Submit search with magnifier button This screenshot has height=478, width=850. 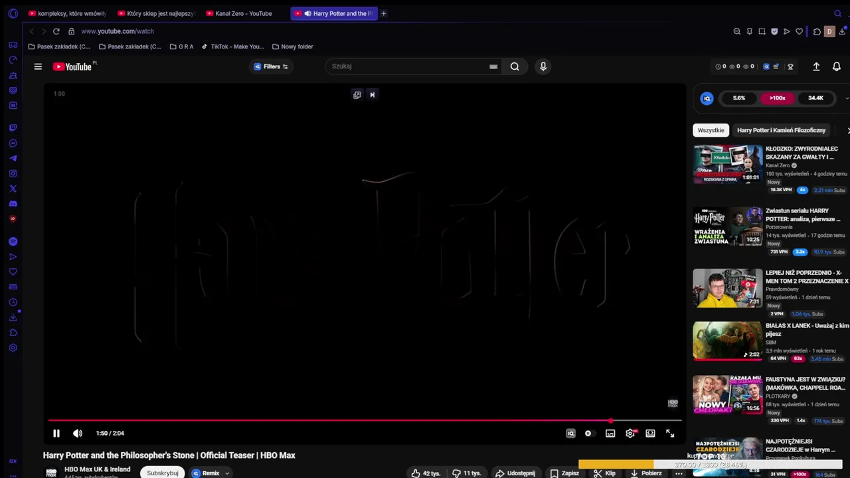tap(515, 66)
